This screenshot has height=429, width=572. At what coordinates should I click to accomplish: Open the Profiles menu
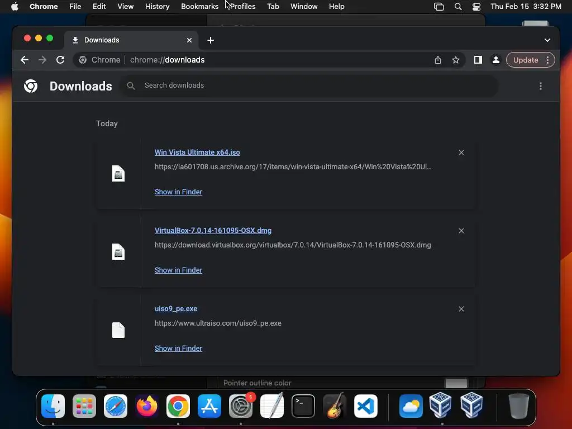242,6
